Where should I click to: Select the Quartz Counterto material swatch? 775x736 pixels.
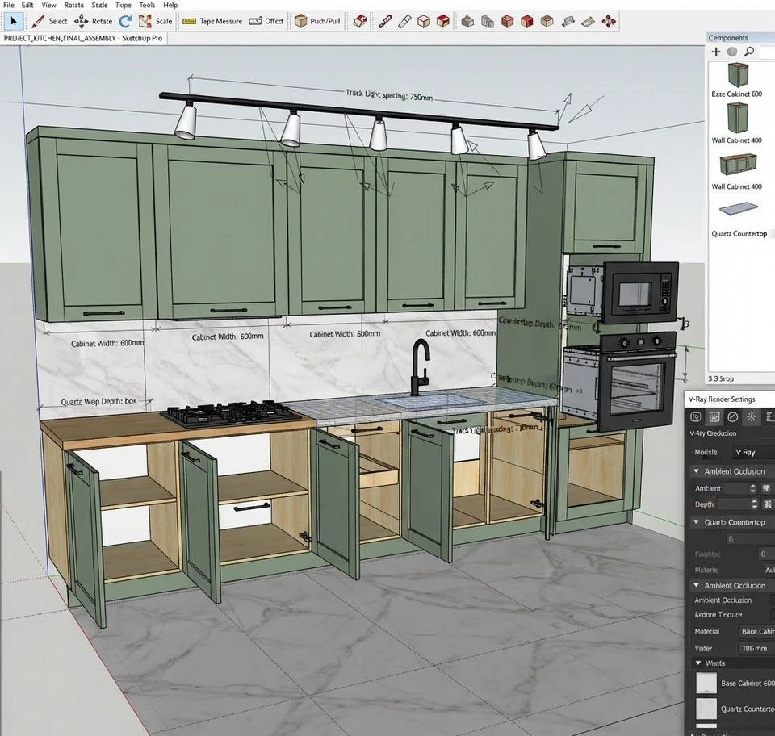click(x=706, y=709)
